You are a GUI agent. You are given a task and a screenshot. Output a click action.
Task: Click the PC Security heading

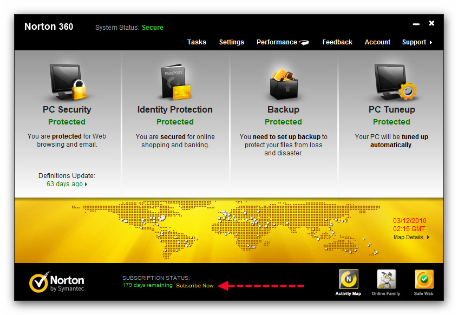[x=67, y=109]
